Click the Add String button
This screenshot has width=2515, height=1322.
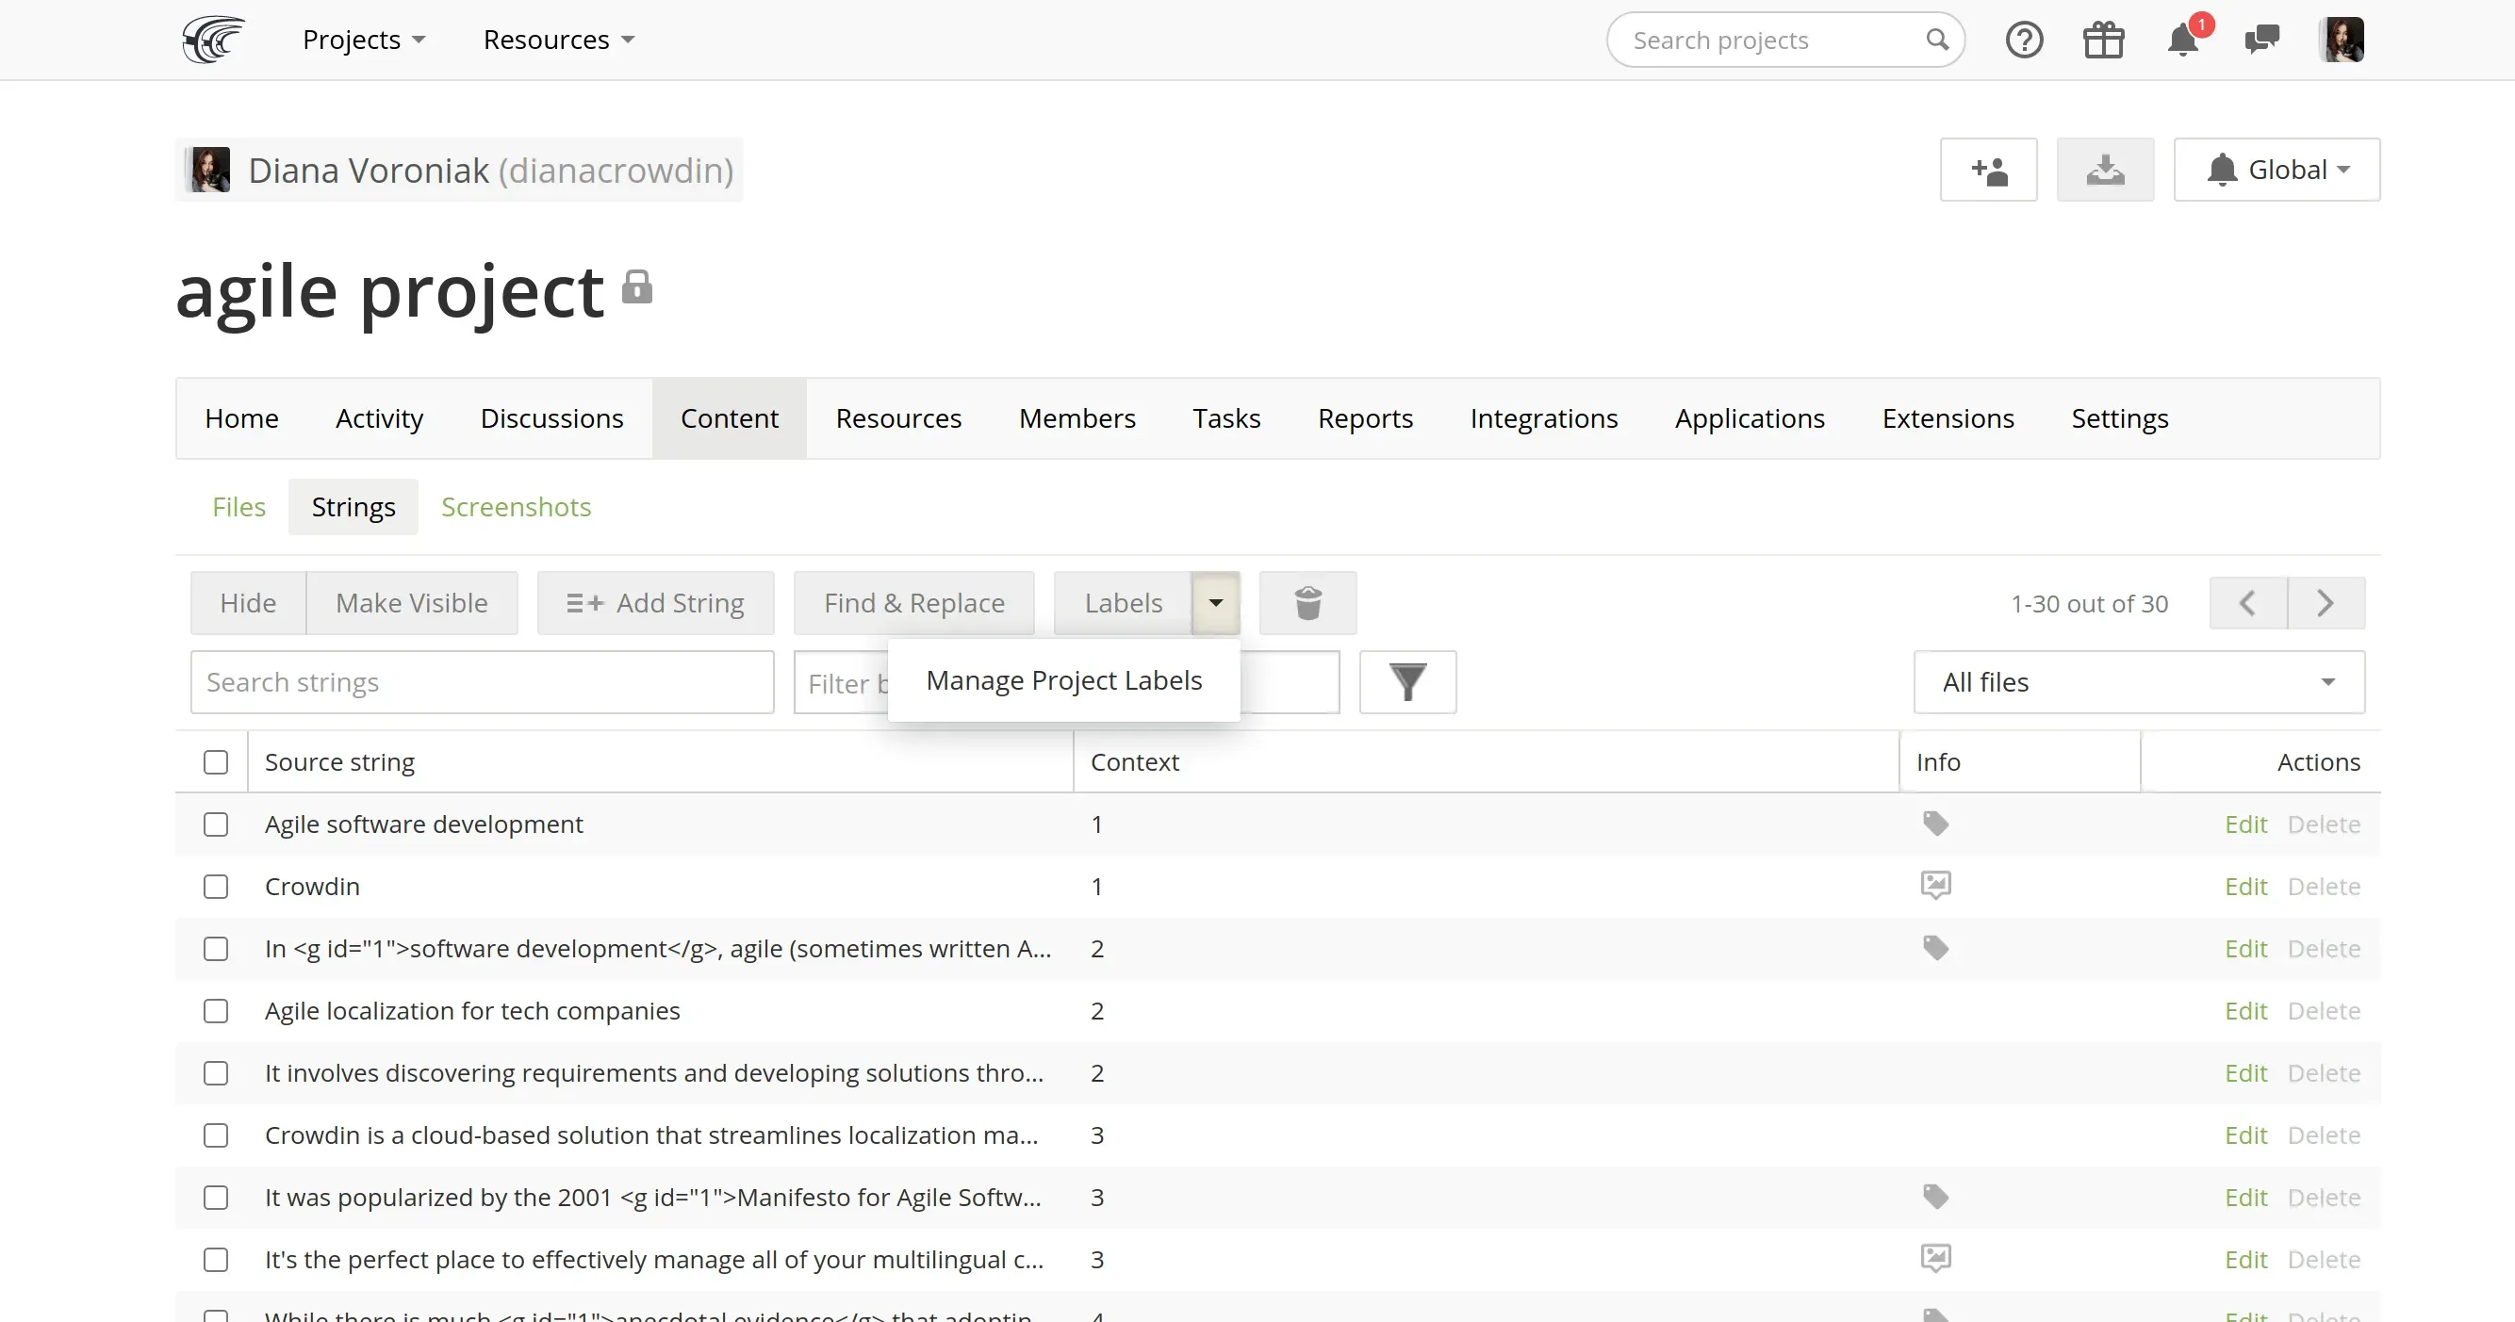tap(655, 603)
